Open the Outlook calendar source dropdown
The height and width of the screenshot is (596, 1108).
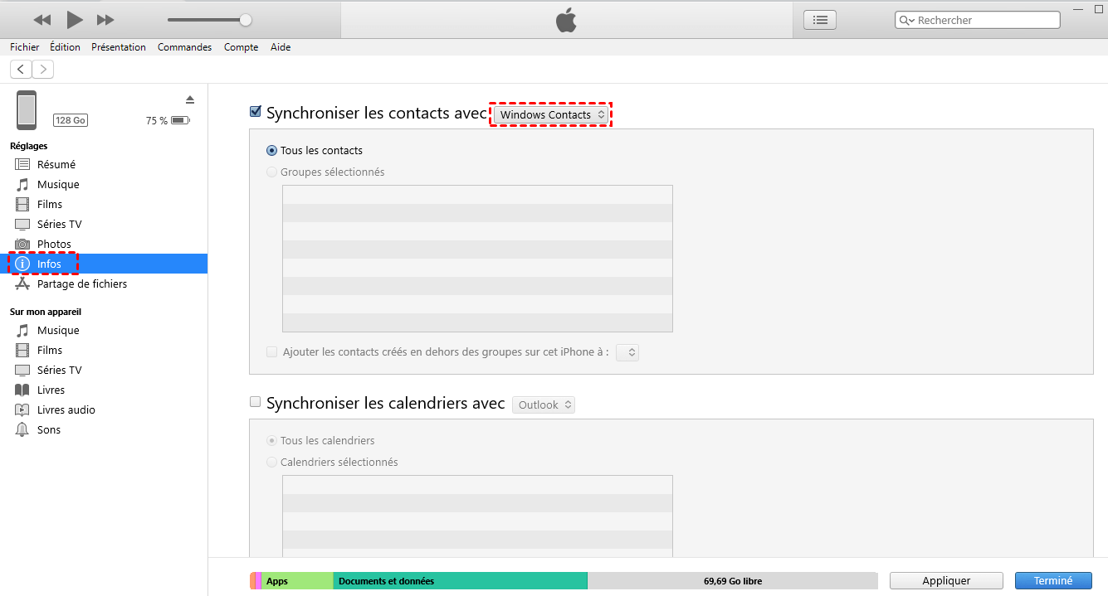544,405
